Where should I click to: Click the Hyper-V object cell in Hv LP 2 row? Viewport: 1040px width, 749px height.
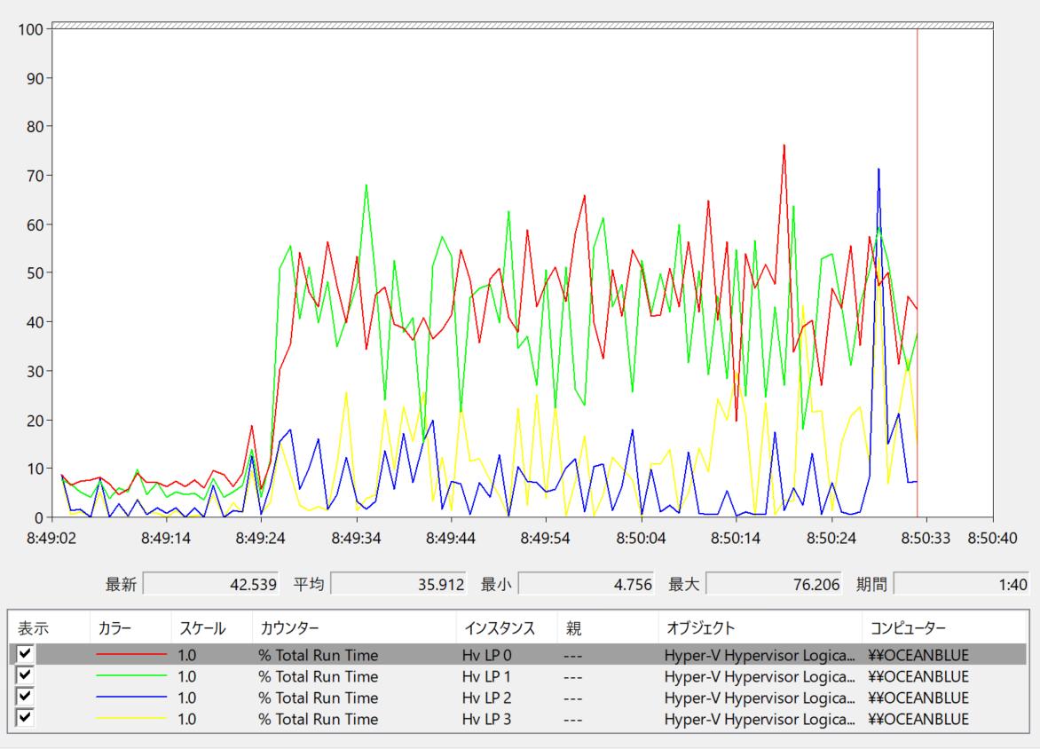pos(760,698)
